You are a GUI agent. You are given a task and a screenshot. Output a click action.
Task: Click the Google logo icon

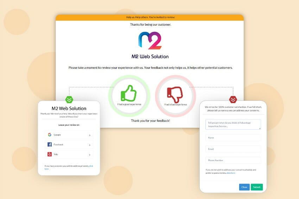pos(50,135)
